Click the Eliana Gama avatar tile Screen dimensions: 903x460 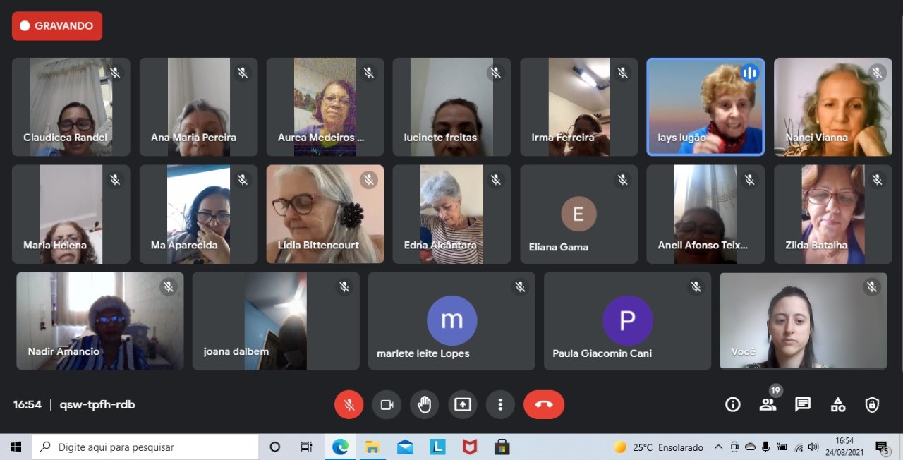[x=578, y=214]
